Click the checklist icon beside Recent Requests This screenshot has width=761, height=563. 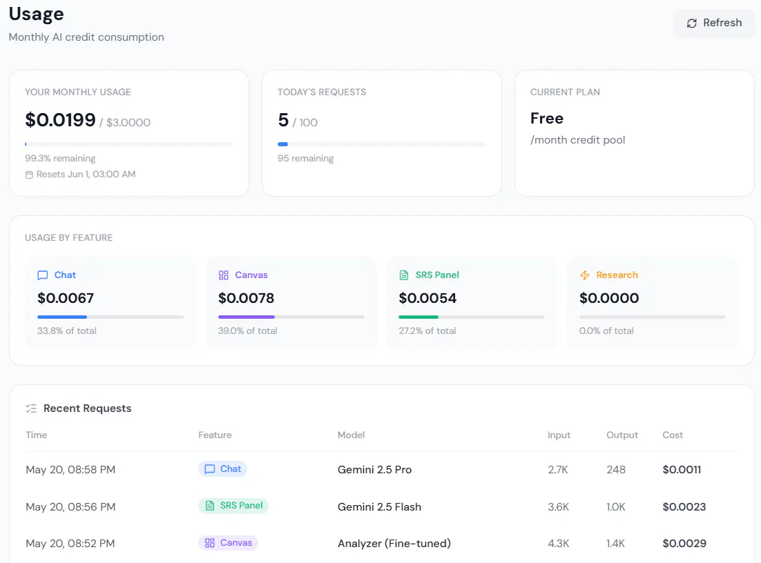[x=31, y=408]
